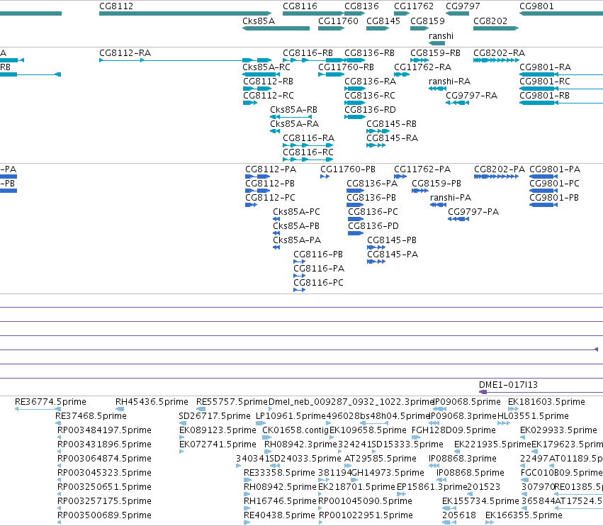This screenshot has height=526, width=603.
Task: Select transcript ranshi-RA
Action: 437,89
